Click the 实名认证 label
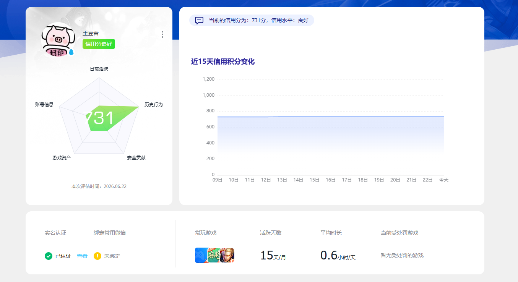 (x=55, y=233)
